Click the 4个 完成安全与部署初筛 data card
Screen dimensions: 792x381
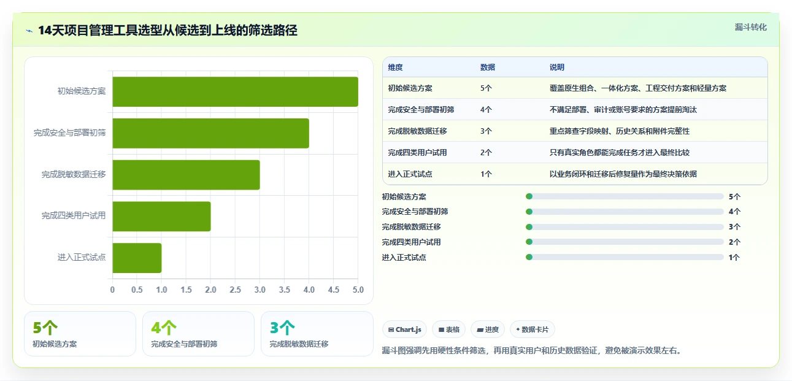click(198, 334)
